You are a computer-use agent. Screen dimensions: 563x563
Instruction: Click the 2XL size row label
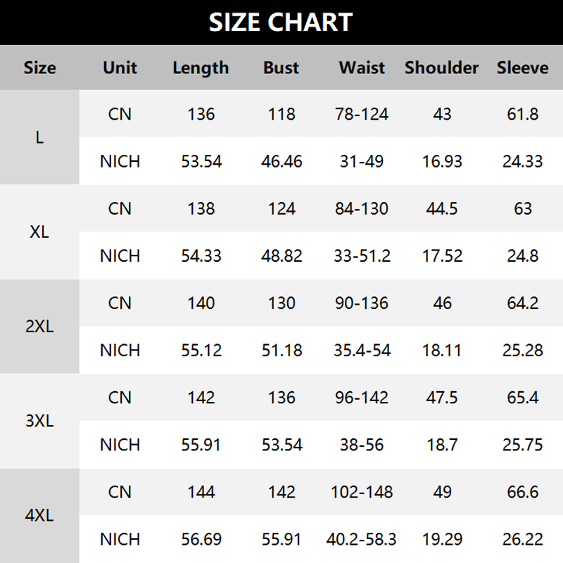[39, 327]
